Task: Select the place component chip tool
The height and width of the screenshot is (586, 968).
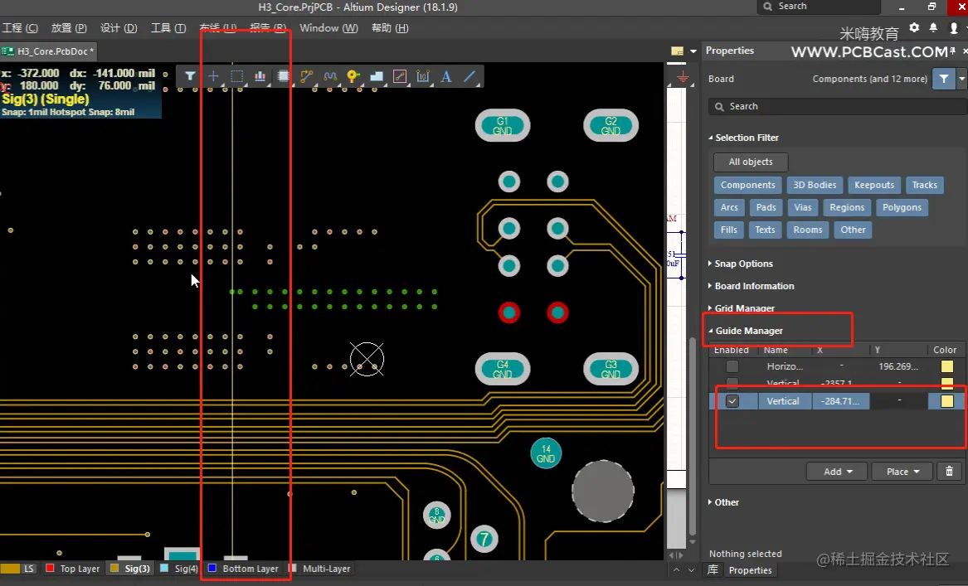Action: coord(284,76)
